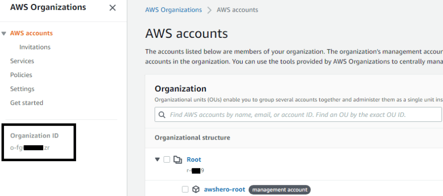Open the awshero-root account link
443x196 pixels.
(x=225, y=189)
